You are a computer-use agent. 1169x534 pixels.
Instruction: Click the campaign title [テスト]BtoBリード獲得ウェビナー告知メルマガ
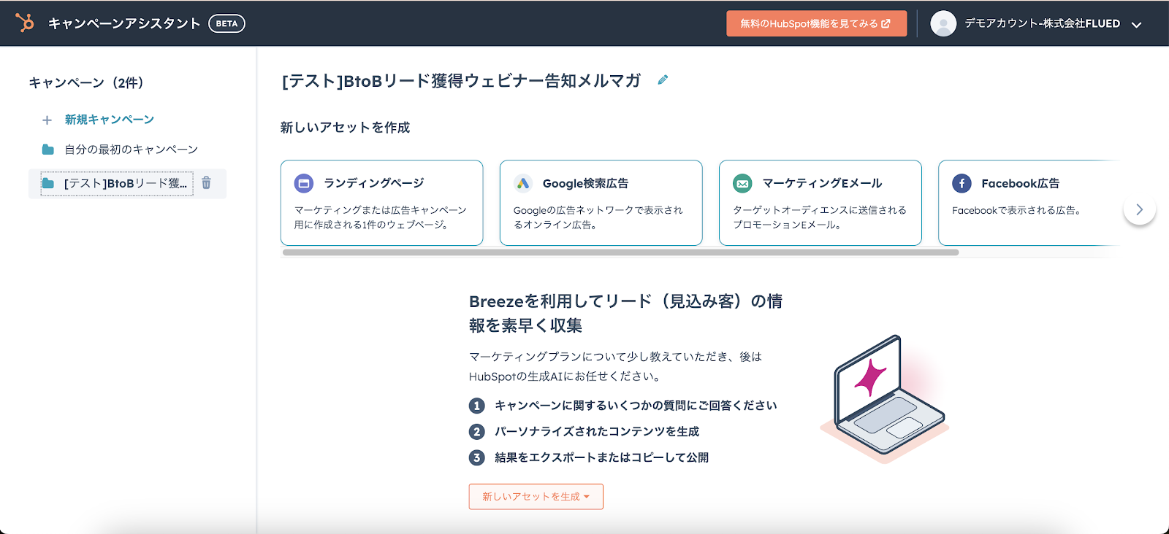click(462, 81)
